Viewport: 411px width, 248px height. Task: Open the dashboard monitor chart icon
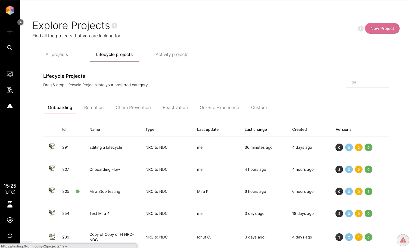pos(10,74)
